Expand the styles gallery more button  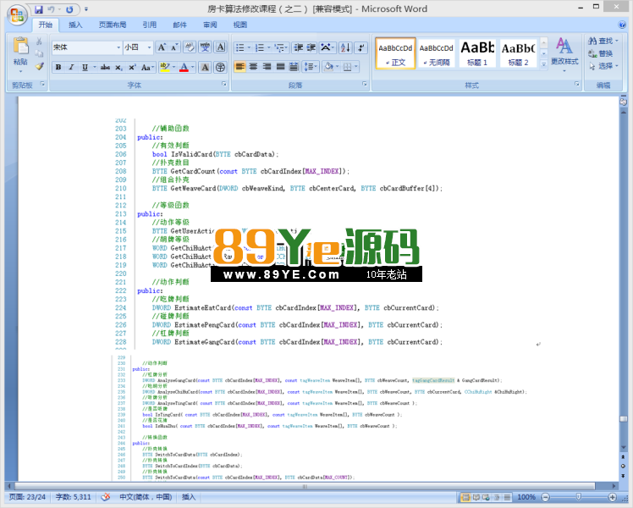pos(543,64)
